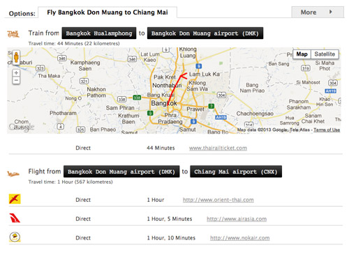
Task: Click the Chiang Mai airport (CNX) label
Action: (x=236, y=171)
